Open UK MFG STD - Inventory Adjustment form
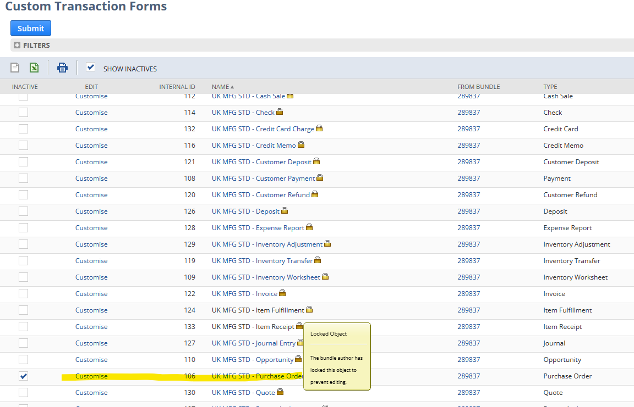634x407 pixels. coord(267,244)
